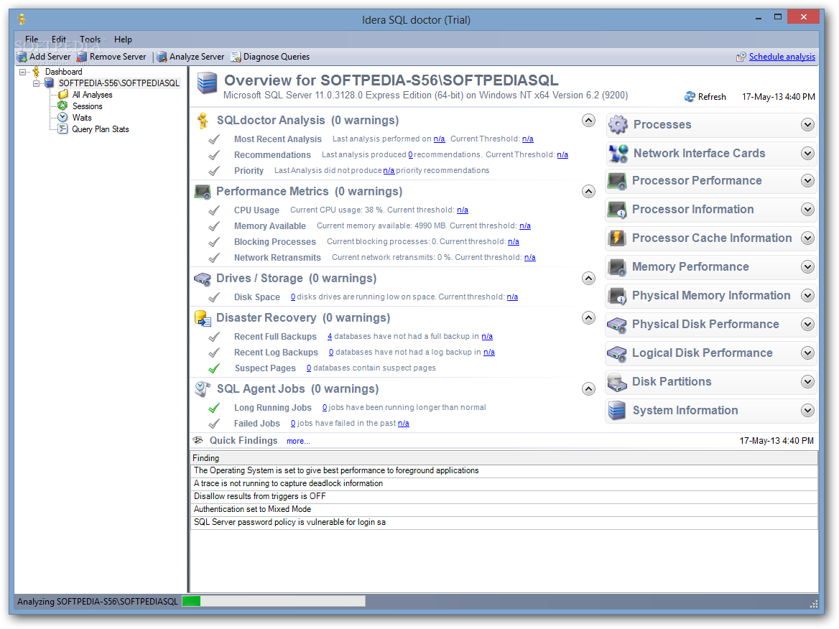Click the Sessions tree icon
839x629 pixels.
click(x=62, y=106)
